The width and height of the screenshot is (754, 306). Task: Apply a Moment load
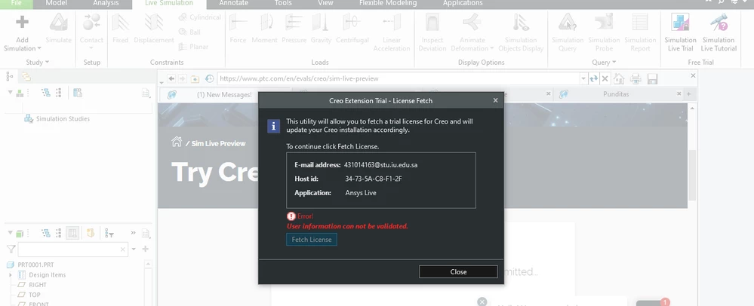264,29
